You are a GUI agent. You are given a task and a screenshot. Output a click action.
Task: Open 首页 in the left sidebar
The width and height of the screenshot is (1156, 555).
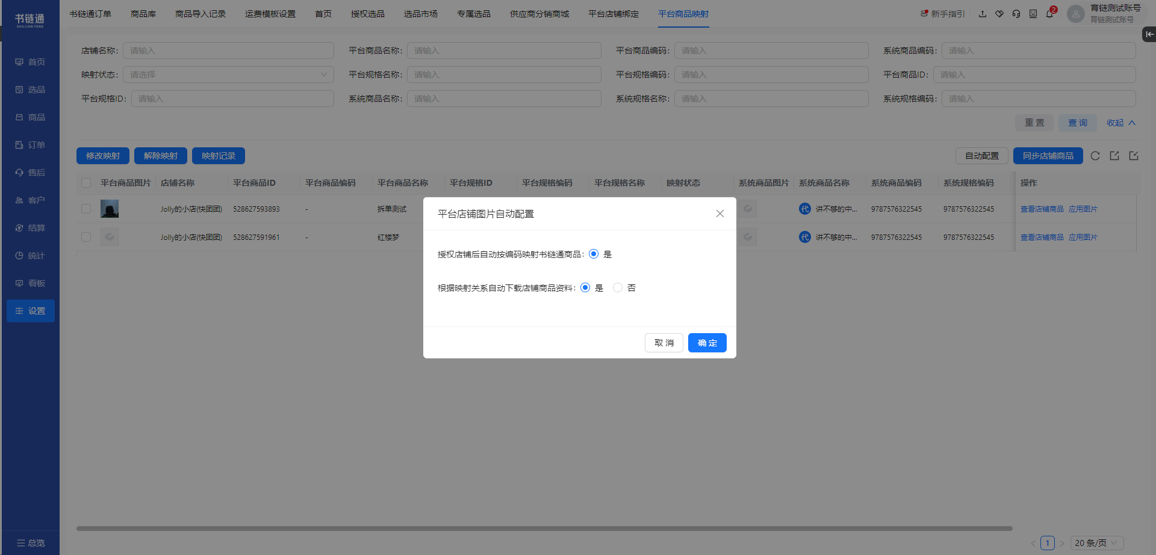click(x=30, y=62)
